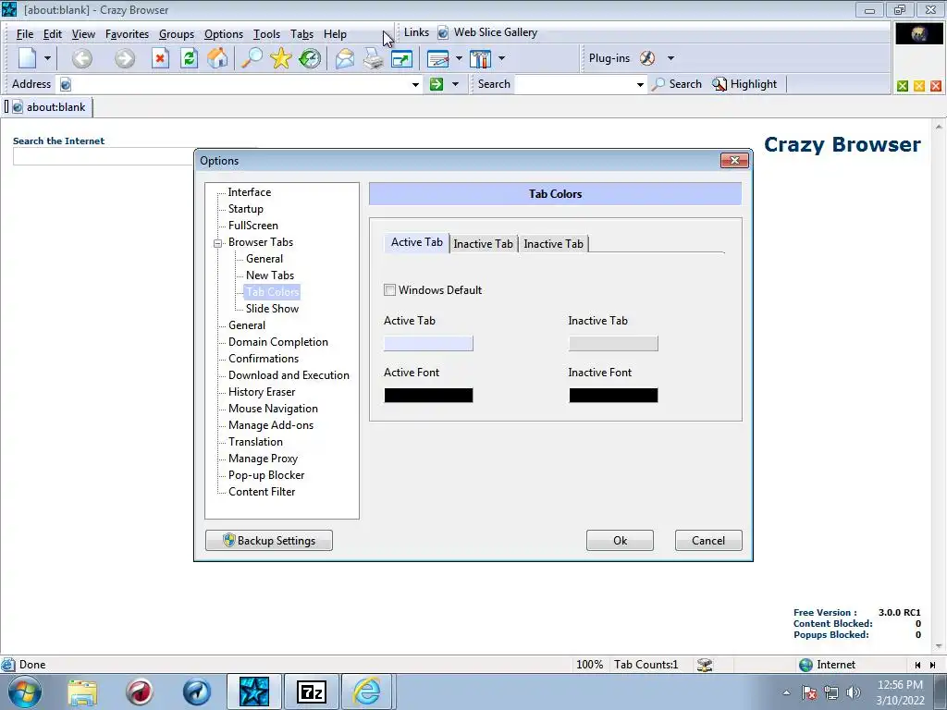Click the yellow X tab button
This screenshot has width=947, height=710.
pyautogui.click(x=919, y=86)
